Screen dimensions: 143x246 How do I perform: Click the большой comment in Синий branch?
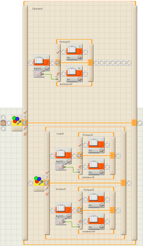pyautogui.click(x=88, y=135)
